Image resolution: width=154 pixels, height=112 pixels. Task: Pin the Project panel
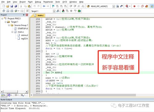(24, 15)
